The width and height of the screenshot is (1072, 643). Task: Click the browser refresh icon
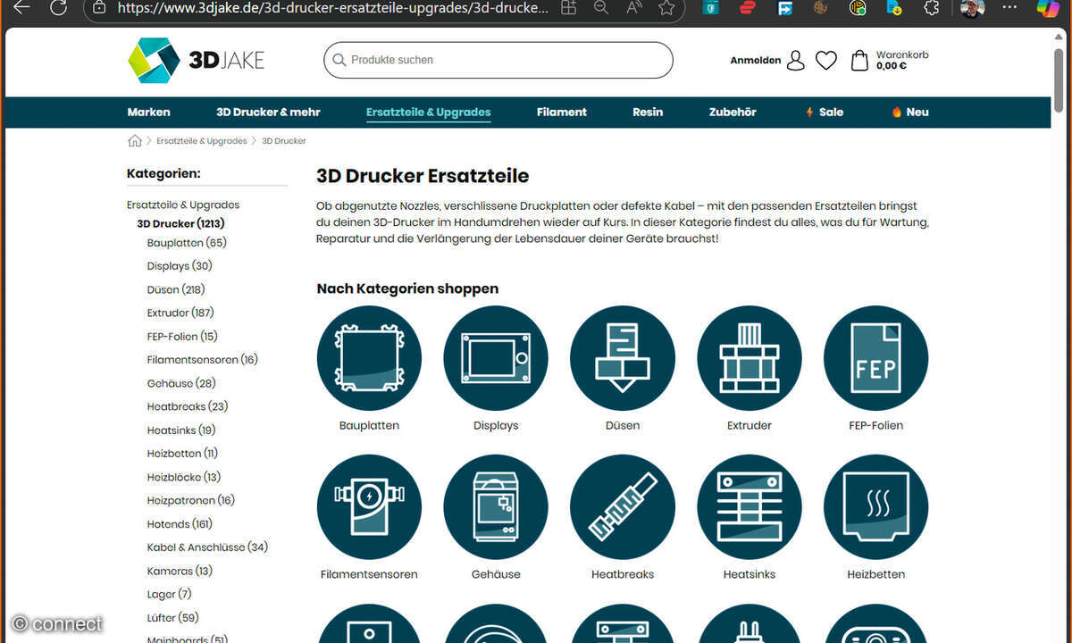(x=59, y=10)
